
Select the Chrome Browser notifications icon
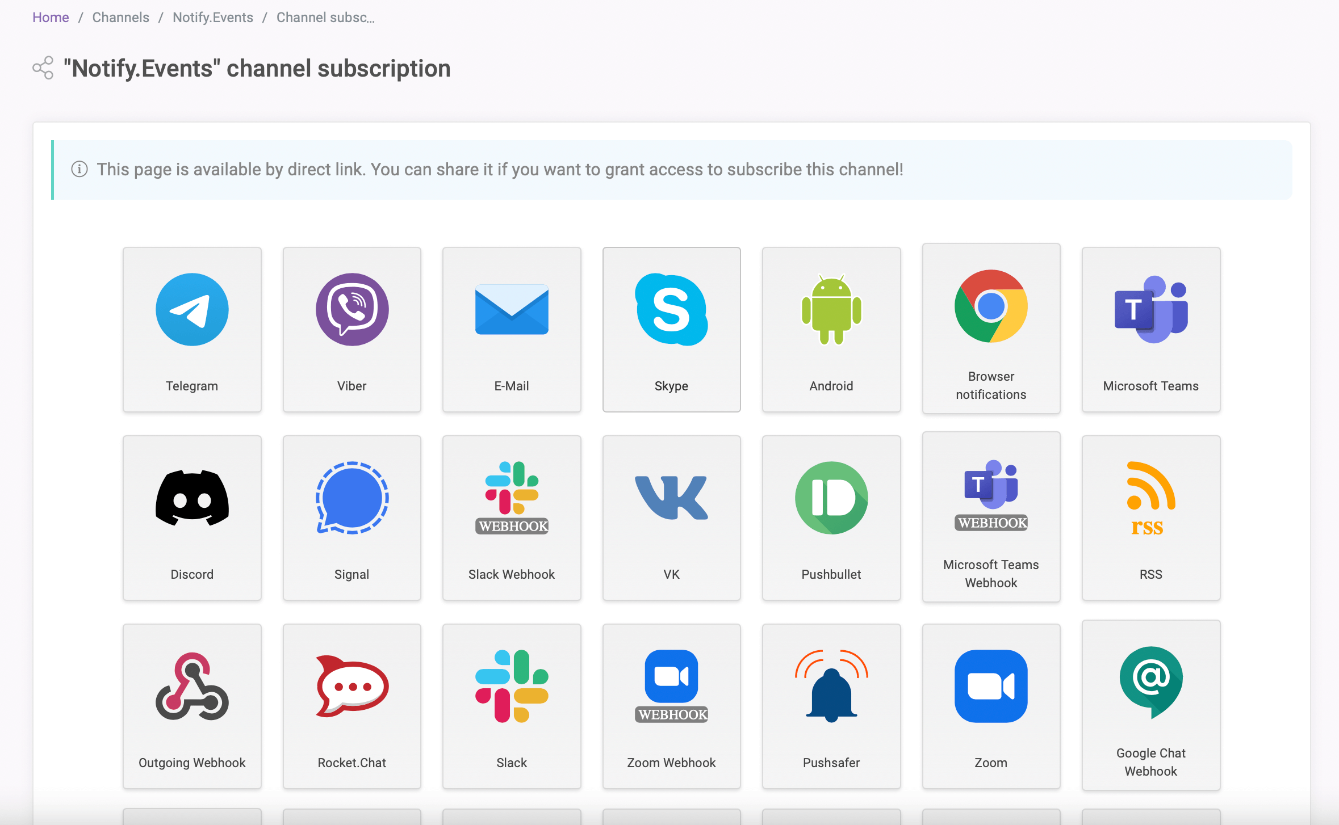pos(991,306)
